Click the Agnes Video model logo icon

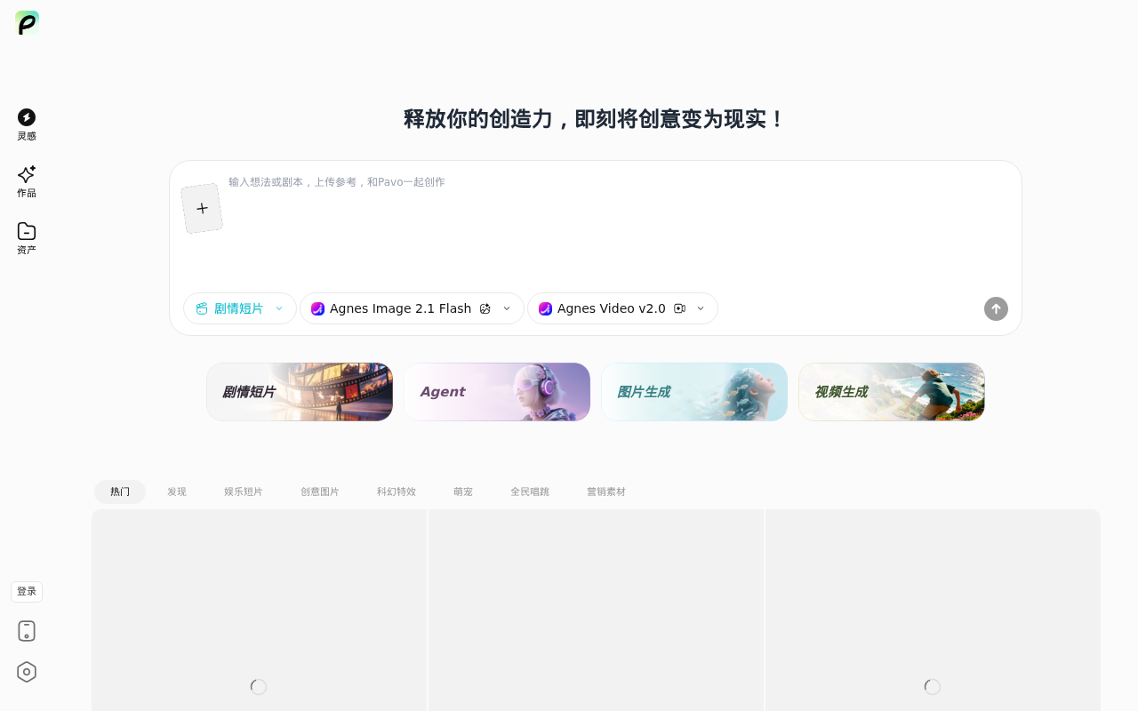(545, 308)
